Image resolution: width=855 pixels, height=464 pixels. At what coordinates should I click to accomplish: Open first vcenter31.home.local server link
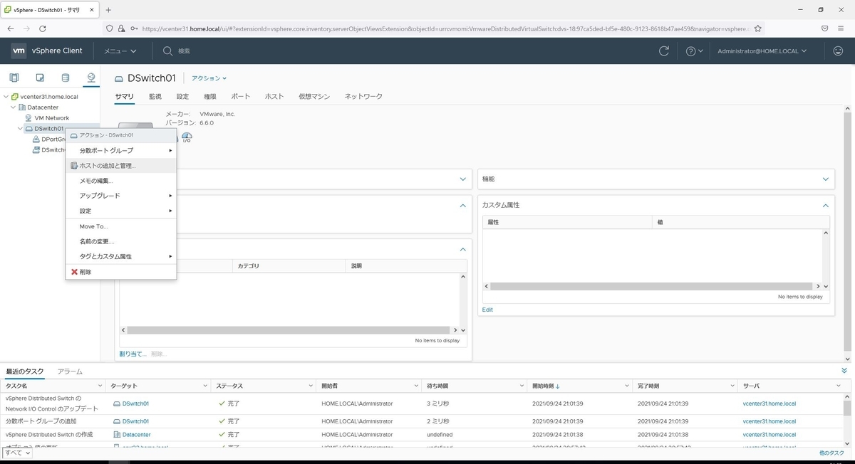pyautogui.click(x=769, y=404)
